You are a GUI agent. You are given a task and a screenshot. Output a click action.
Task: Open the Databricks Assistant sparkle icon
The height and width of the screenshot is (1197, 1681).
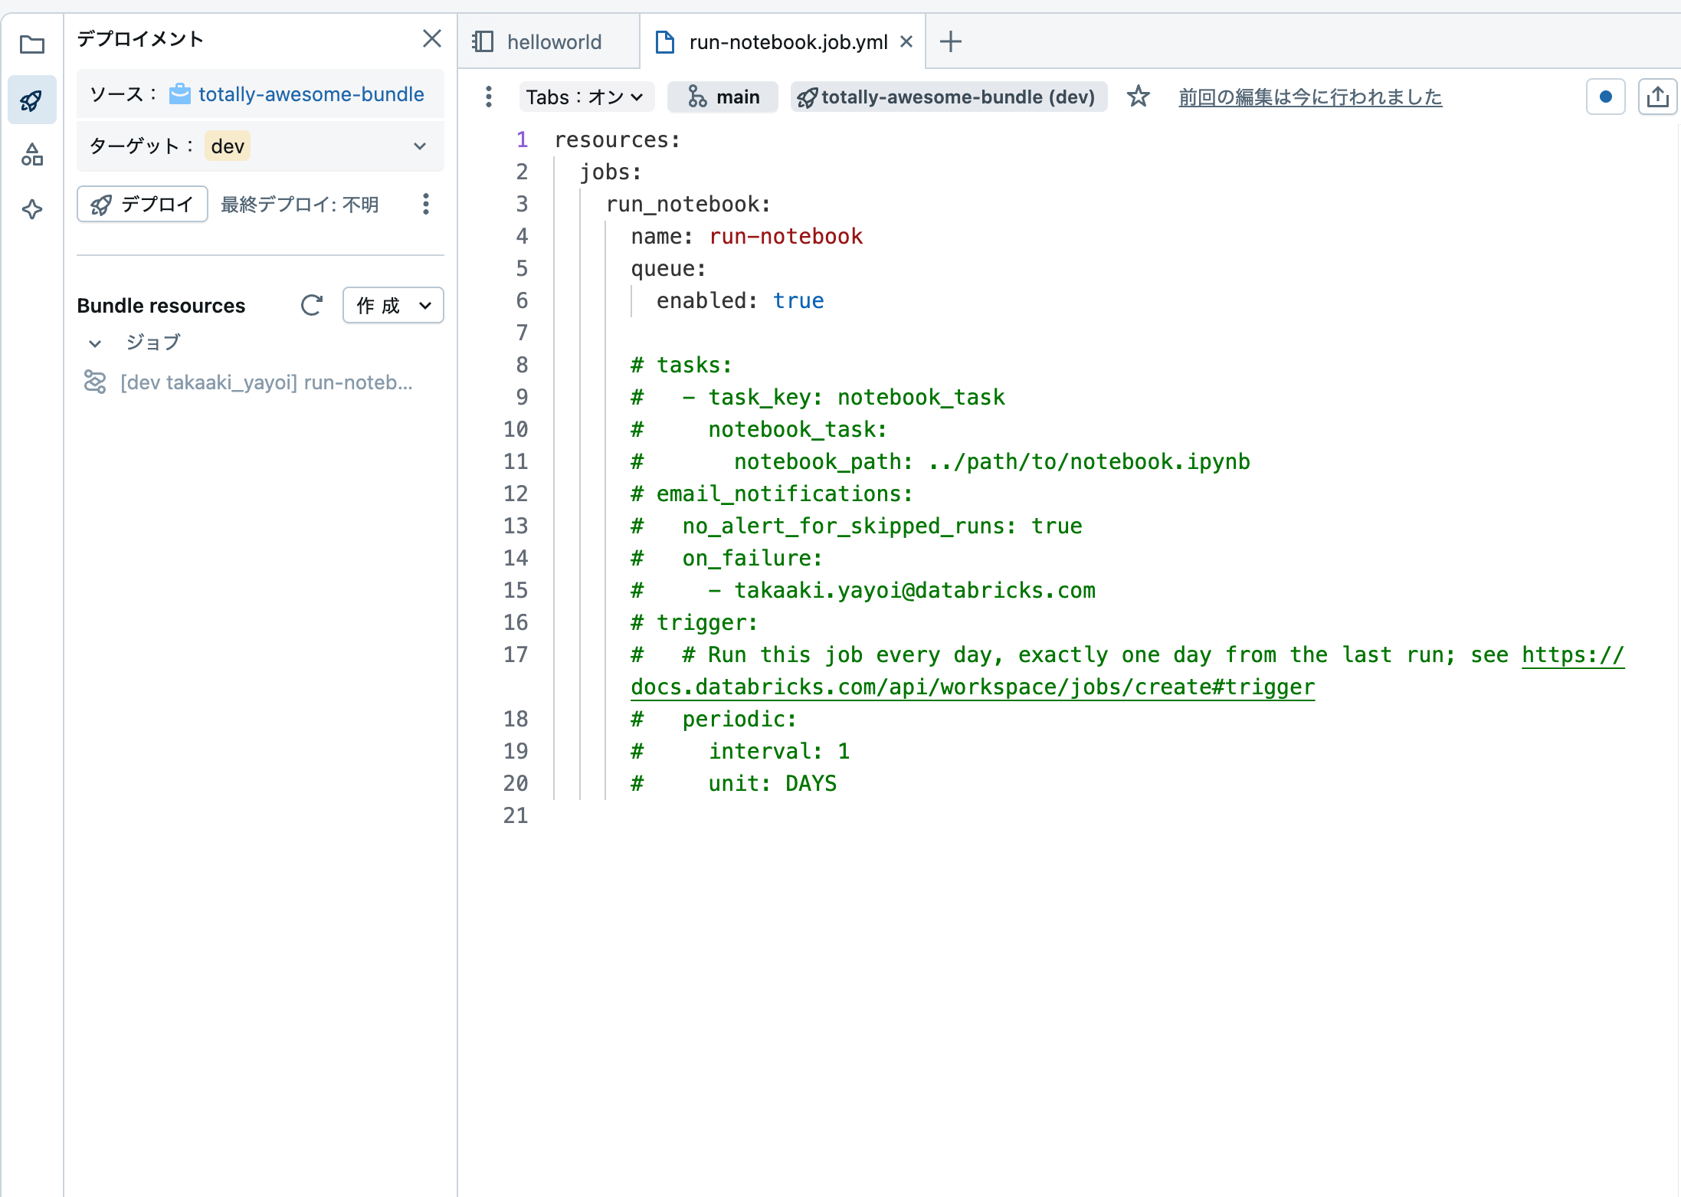tap(32, 209)
